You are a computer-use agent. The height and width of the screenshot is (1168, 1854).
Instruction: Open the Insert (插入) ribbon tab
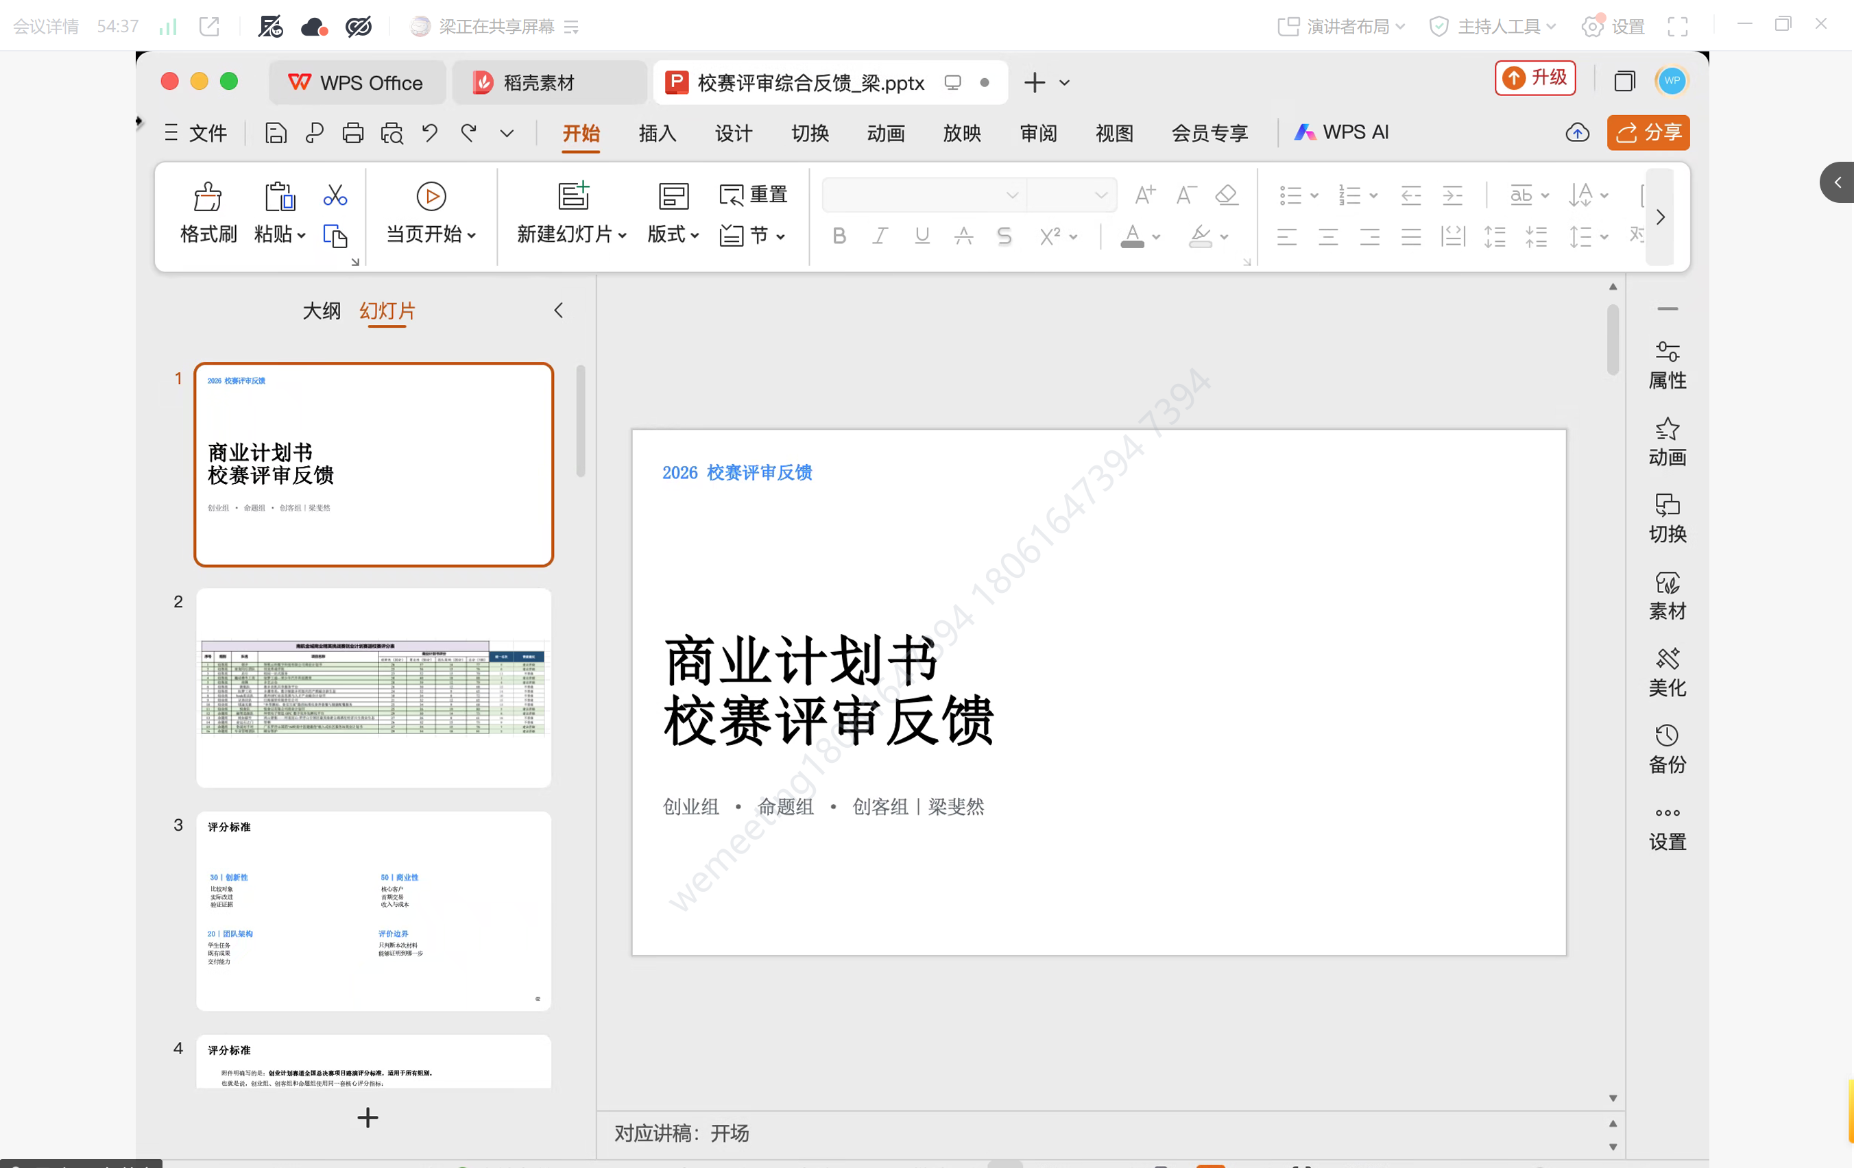tap(658, 133)
